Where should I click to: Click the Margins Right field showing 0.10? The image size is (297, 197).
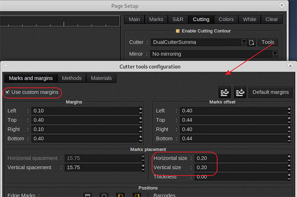85,129
